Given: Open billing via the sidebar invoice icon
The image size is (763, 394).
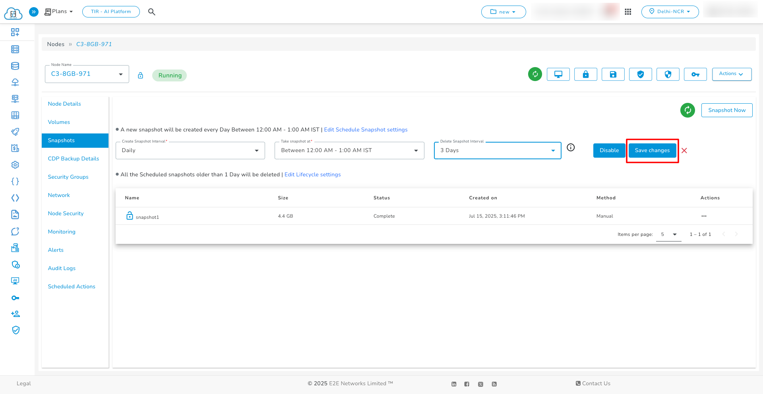Looking at the screenshot, I should pyautogui.click(x=15, y=148).
